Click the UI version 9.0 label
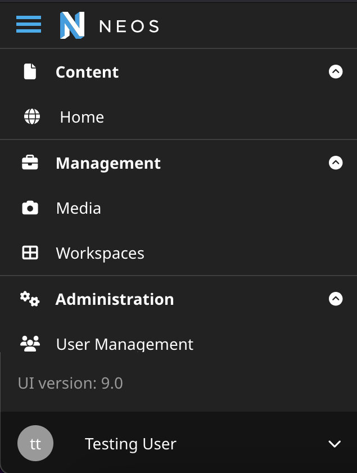The image size is (357, 473). pyautogui.click(x=70, y=383)
